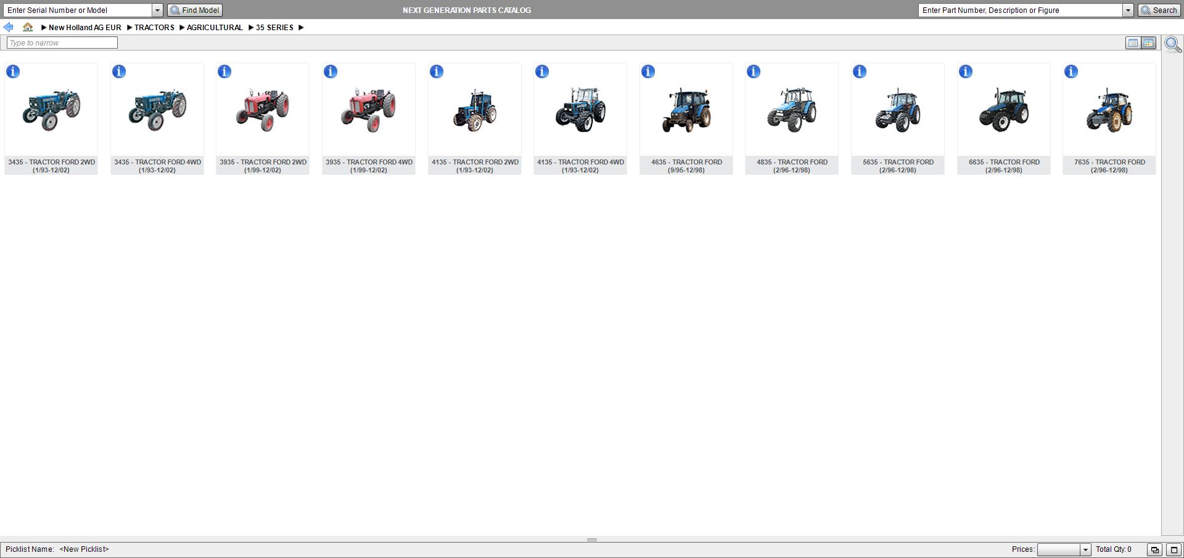Open info for 4135 Tractor Ford 2WD
Screen dimensions: 1184x558
[x=437, y=71]
